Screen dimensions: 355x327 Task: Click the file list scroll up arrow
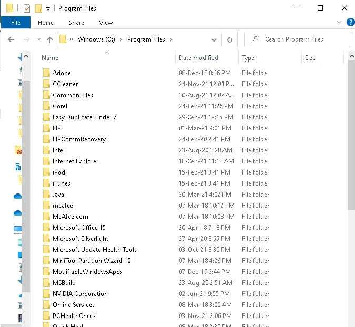[352, 56]
